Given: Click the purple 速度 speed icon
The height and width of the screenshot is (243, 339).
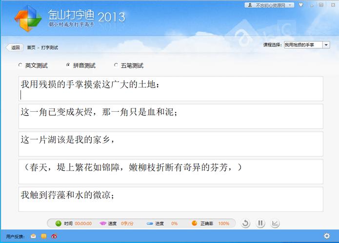Looking at the screenshot, I should click(x=103, y=224).
